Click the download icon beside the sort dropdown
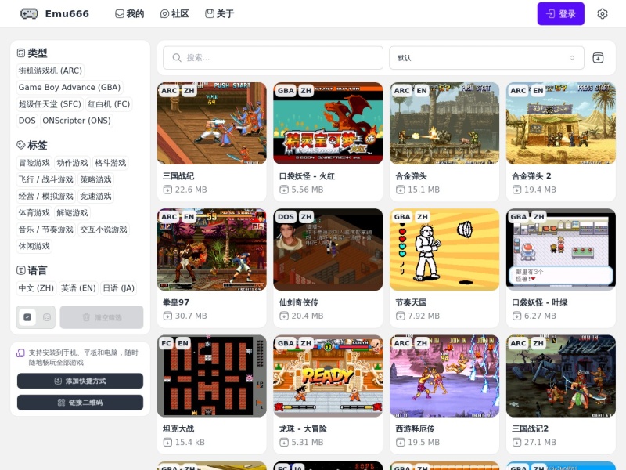 [598, 58]
